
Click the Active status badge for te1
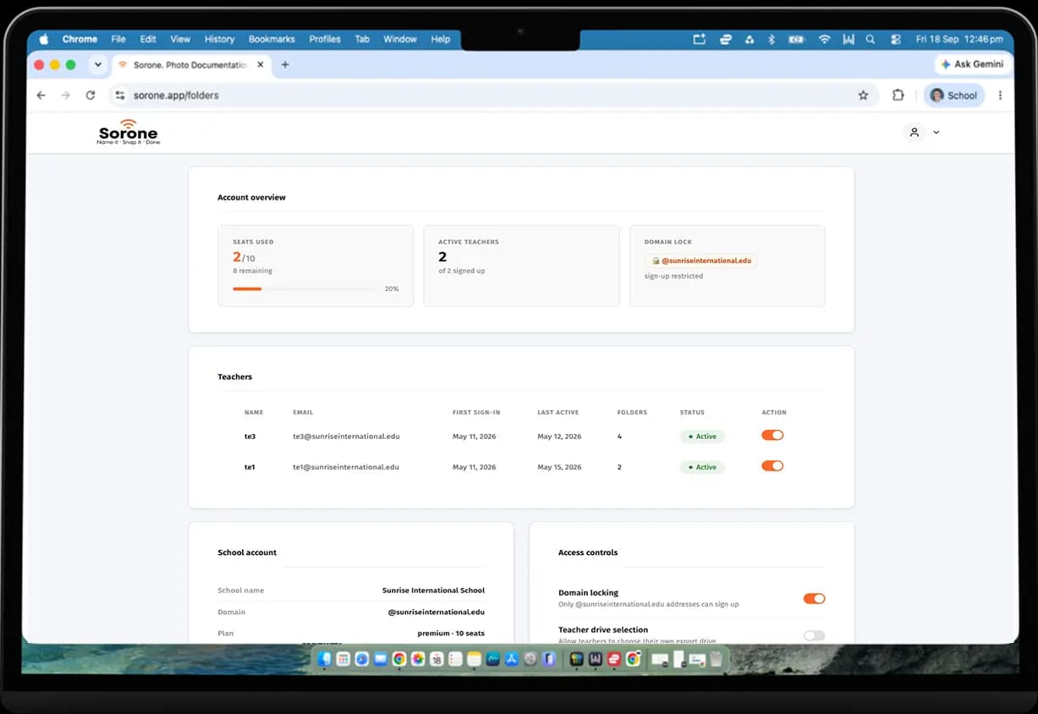tap(702, 467)
